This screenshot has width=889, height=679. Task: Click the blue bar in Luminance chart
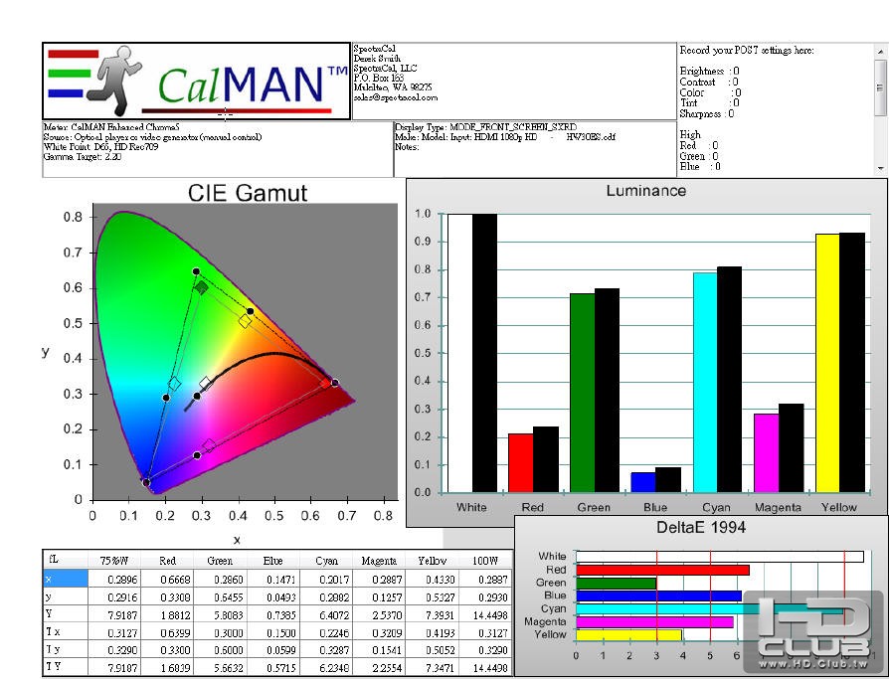[x=643, y=482]
